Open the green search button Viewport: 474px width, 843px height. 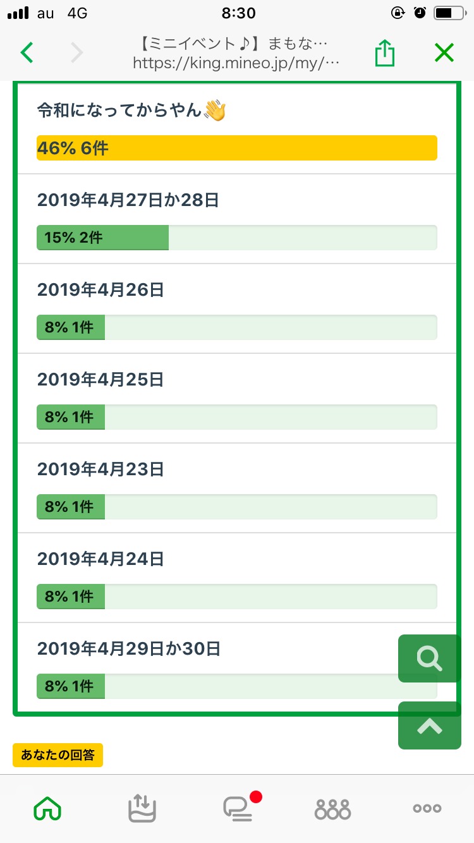(x=429, y=658)
